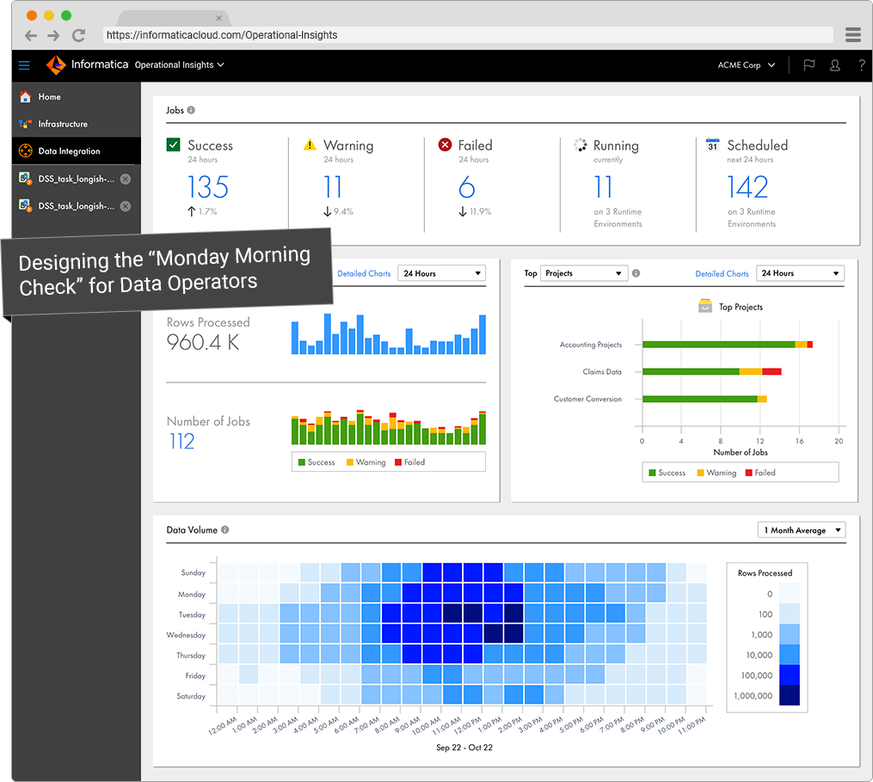Click the 142 Scheduled jobs count
Image resolution: width=873 pixels, height=782 pixels.
click(x=747, y=186)
